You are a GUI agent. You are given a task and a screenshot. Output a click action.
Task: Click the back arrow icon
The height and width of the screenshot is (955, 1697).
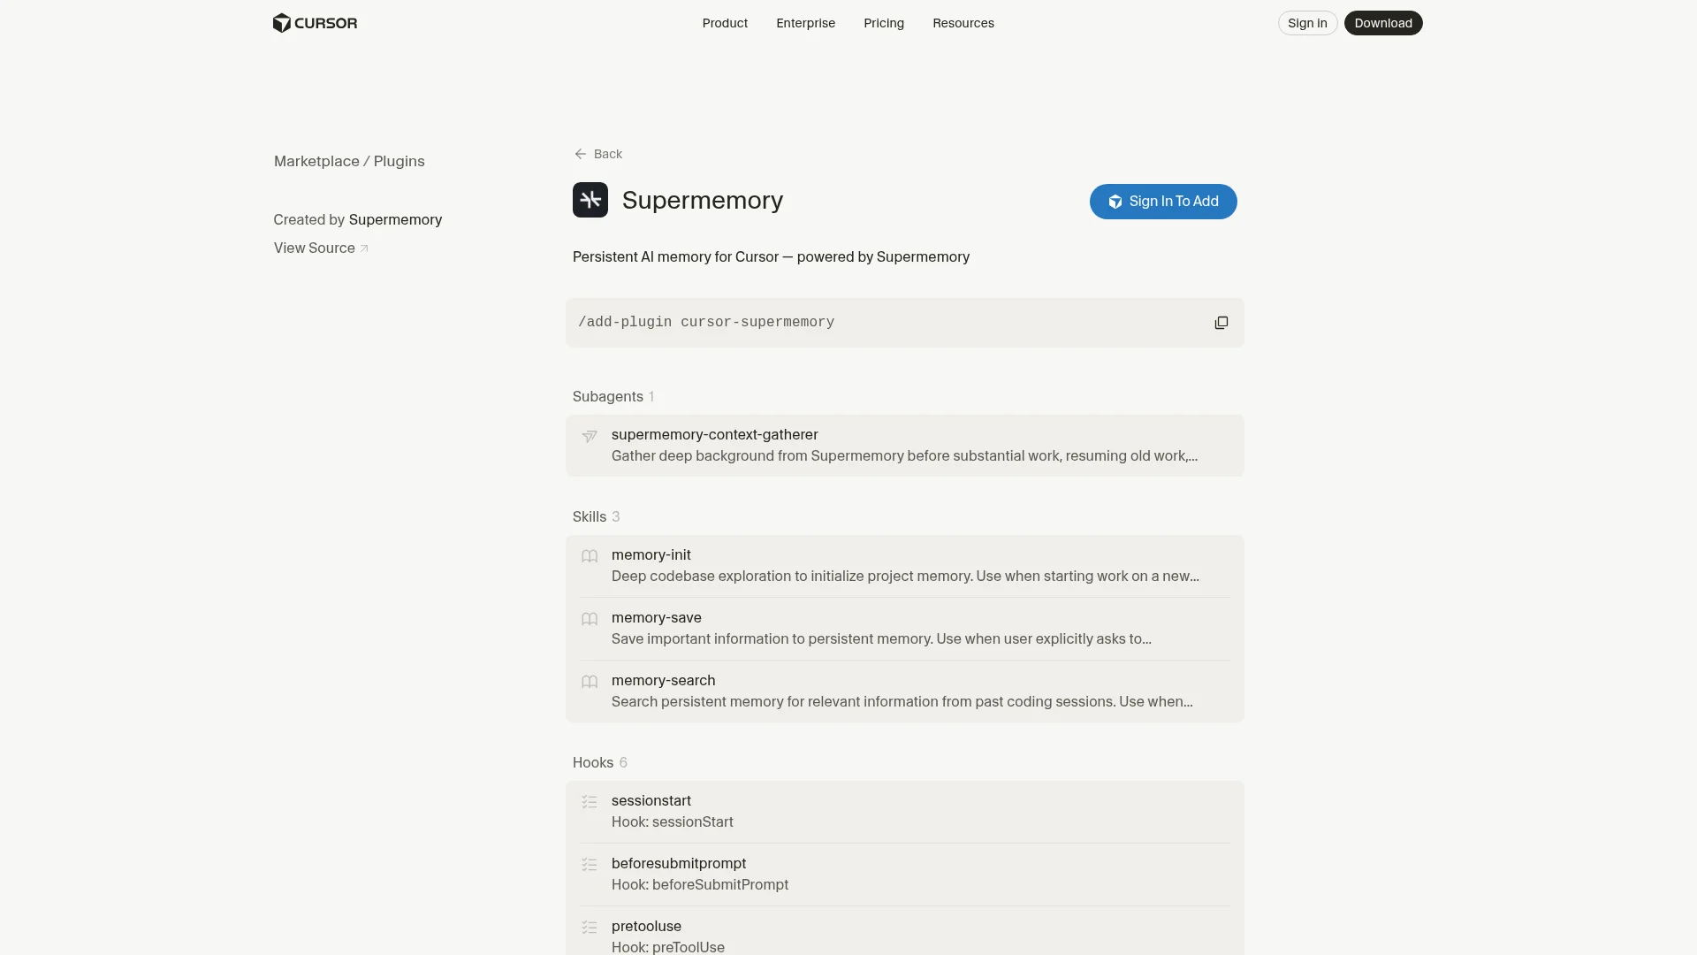pyautogui.click(x=580, y=154)
